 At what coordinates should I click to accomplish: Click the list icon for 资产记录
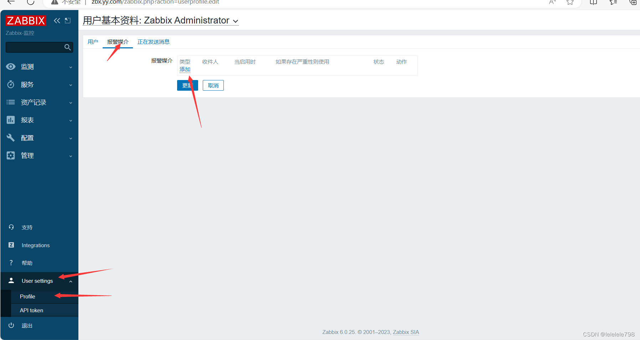pos(11,102)
